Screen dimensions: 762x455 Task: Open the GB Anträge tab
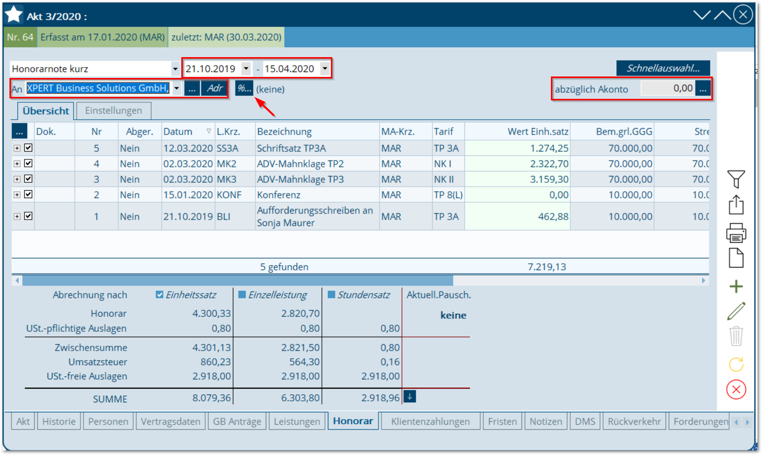[x=237, y=421]
